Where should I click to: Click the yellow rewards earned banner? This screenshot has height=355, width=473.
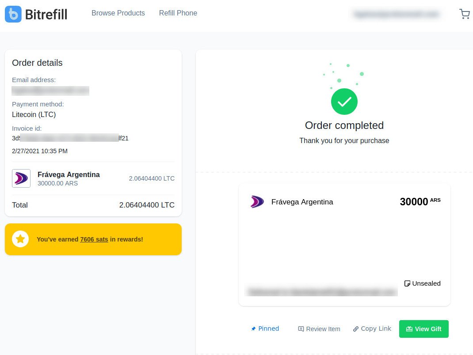coord(93,239)
